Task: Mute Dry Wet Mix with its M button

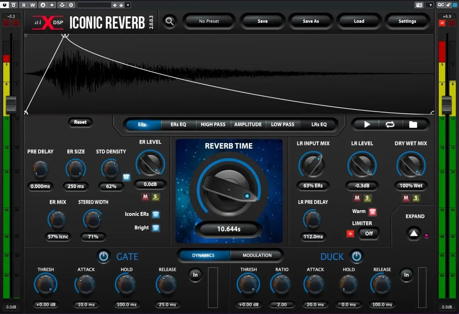Action: [x=406, y=198]
